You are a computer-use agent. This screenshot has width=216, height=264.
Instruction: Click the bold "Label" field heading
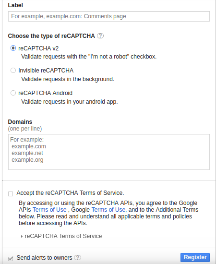pos(15,5)
